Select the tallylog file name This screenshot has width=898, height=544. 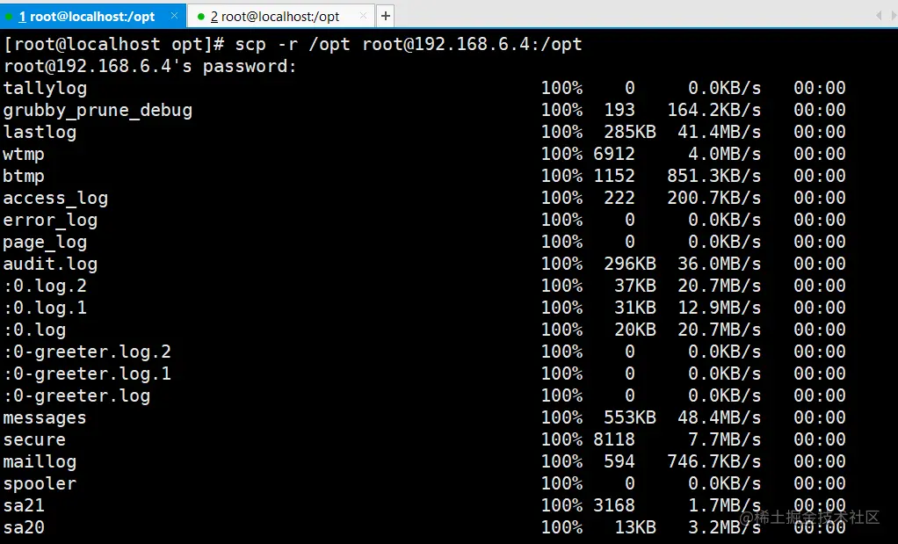pos(45,88)
